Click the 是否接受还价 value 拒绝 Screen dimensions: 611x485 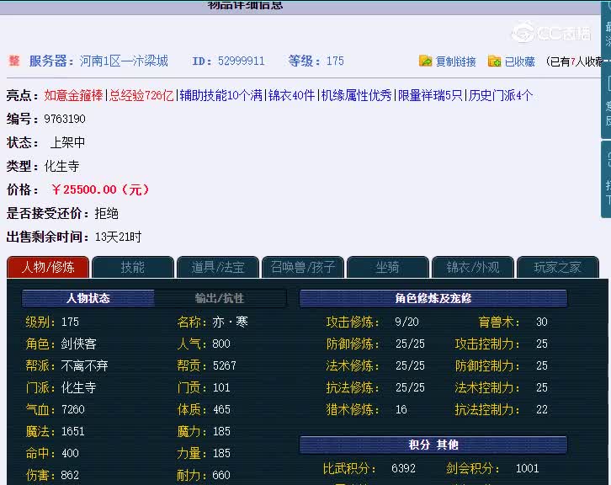[x=106, y=213]
